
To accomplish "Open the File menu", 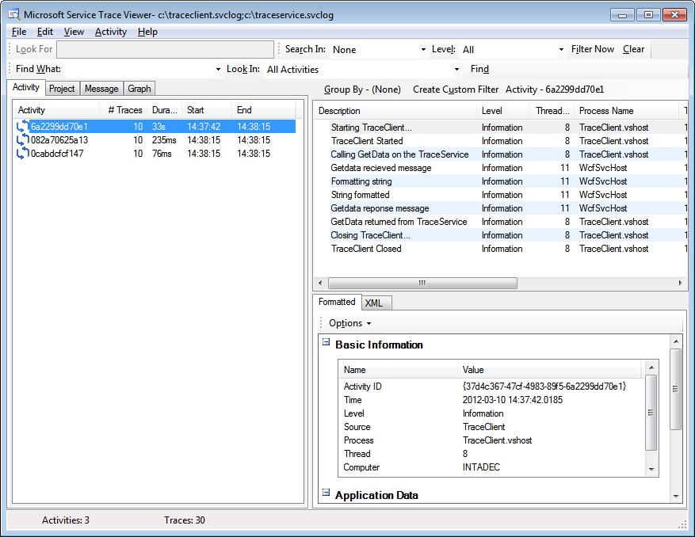I will pyautogui.click(x=19, y=32).
